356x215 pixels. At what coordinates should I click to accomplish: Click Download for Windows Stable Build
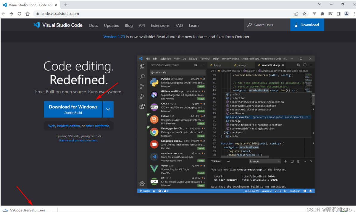tap(73, 109)
